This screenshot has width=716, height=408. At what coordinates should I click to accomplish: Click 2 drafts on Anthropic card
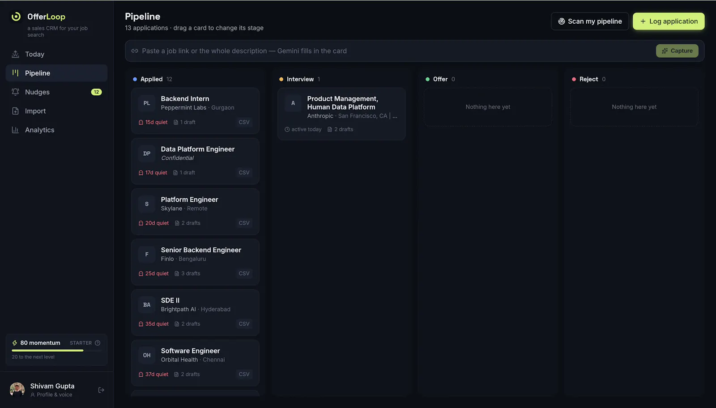click(x=341, y=129)
